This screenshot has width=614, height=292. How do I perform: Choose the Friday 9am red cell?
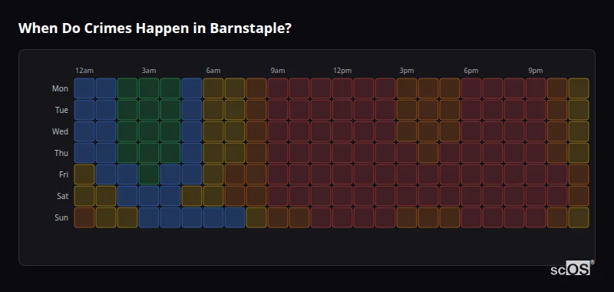(278, 174)
